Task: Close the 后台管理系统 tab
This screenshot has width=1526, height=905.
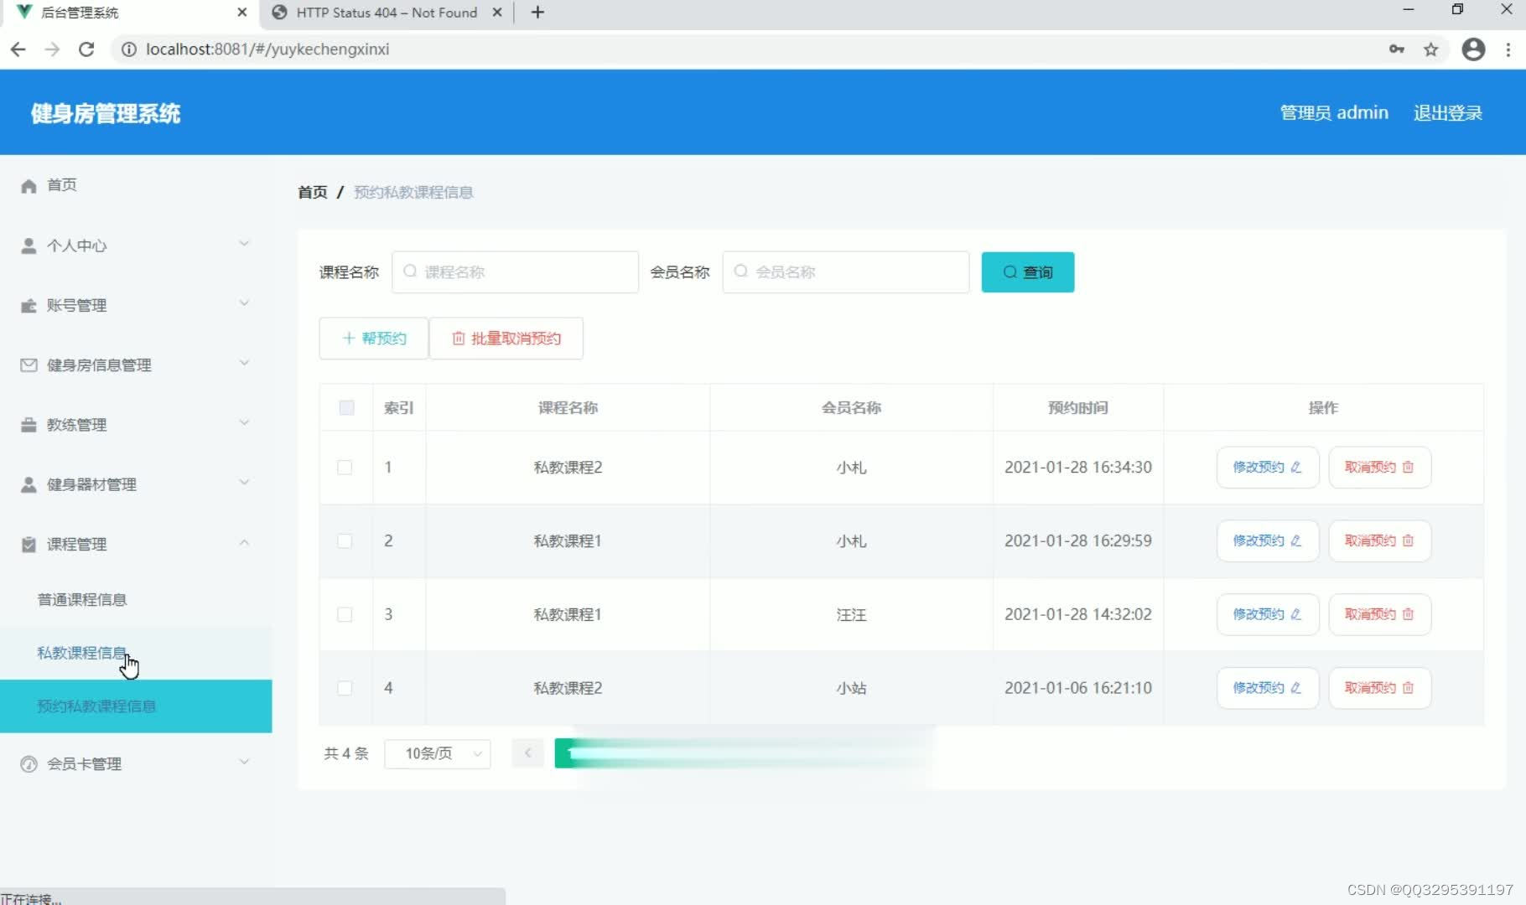Action: [x=242, y=13]
